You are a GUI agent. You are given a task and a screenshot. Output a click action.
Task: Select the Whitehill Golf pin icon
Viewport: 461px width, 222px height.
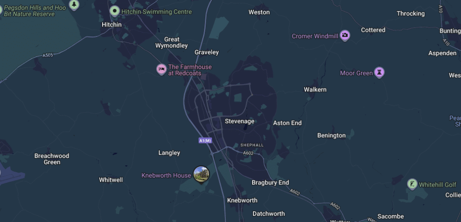point(412,184)
